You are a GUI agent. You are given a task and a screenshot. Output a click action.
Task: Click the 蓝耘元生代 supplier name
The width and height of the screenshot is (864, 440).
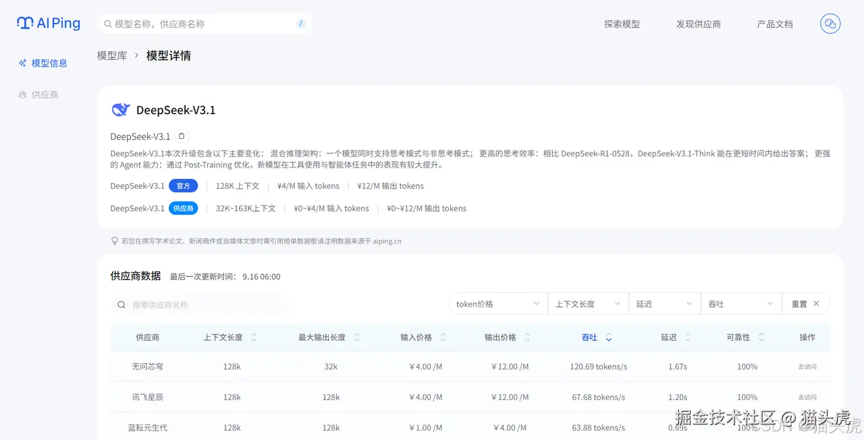[x=147, y=428]
